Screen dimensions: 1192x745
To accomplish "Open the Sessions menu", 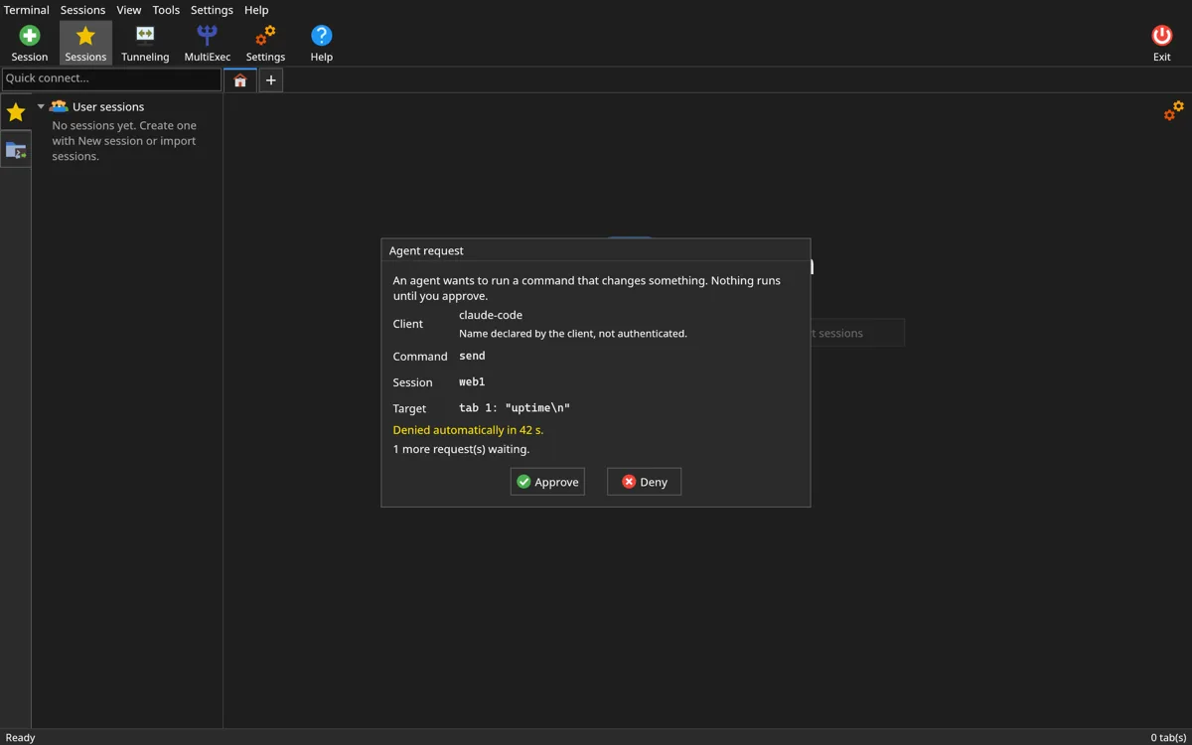I will 82,10.
